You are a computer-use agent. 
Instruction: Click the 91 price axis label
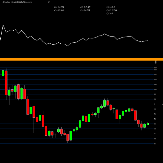tap(155, 99)
